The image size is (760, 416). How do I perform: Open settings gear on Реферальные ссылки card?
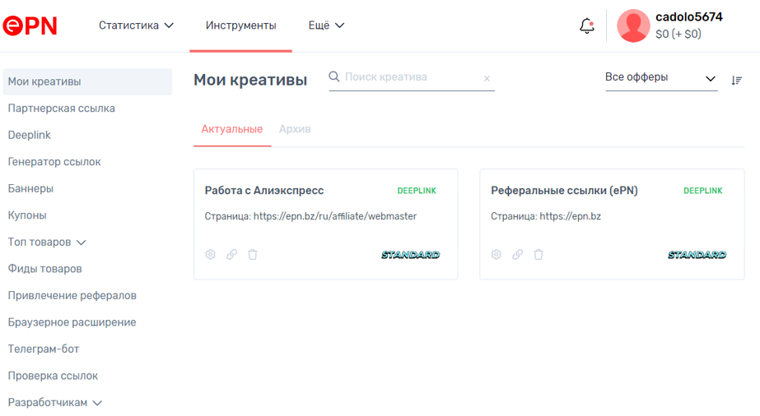pos(497,254)
